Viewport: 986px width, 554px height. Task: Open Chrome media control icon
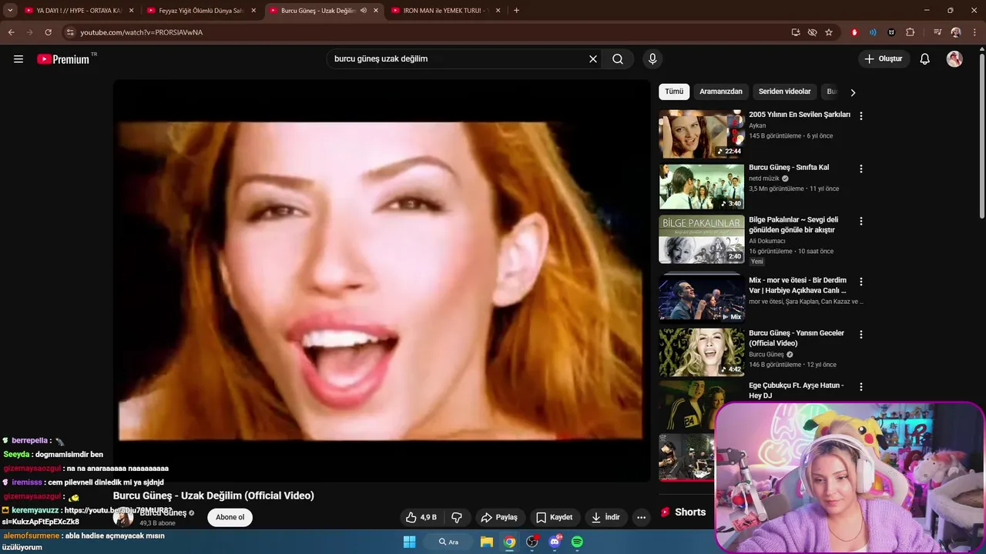pos(937,32)
